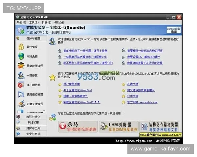Click link 我要移除一些自动启动的程序
Screen dimensions: 197x157
click(145, 51)
